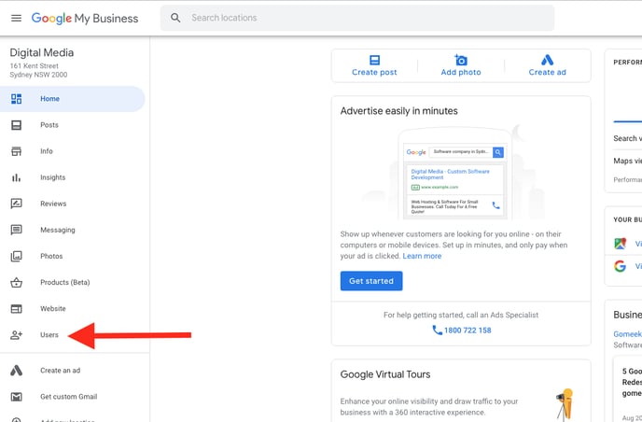Open Photos in left navigation
The width and height of the screenshot is (642, 422).
tap(51, 256)
